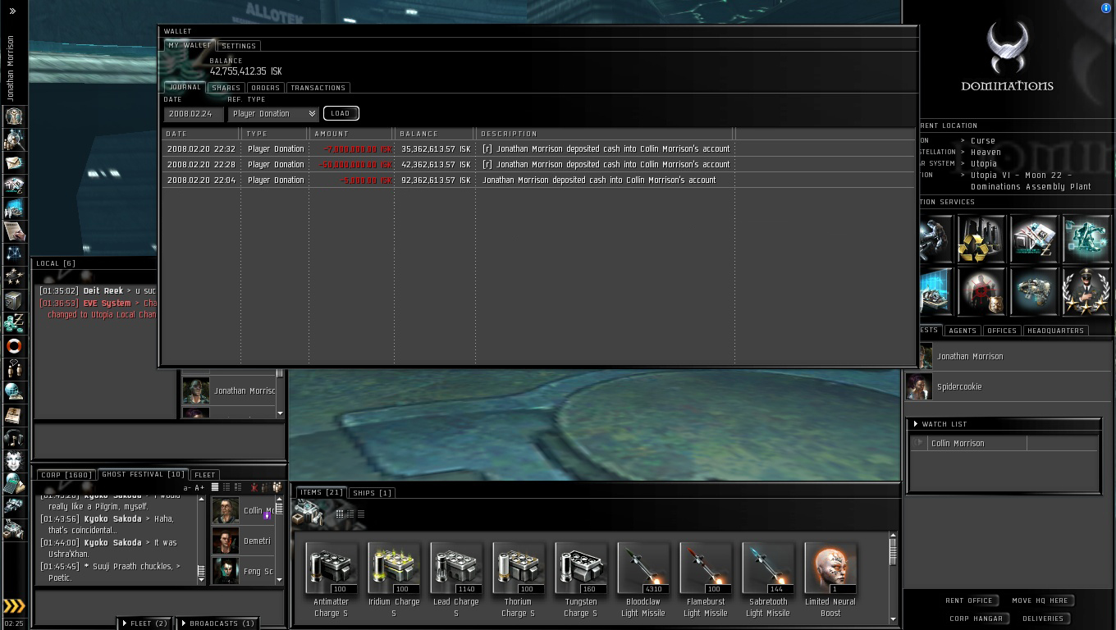Click the yellow chevrons undock icon
Image resolution: width=1116 pixels, height=630 pixels.
(14, 606)
